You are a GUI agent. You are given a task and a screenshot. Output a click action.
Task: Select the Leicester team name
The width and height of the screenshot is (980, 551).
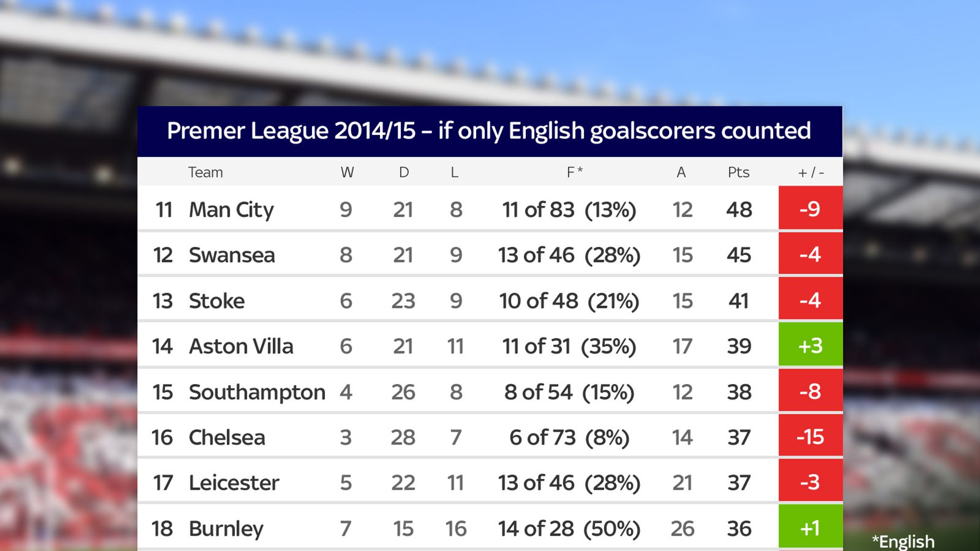(234, 483)
